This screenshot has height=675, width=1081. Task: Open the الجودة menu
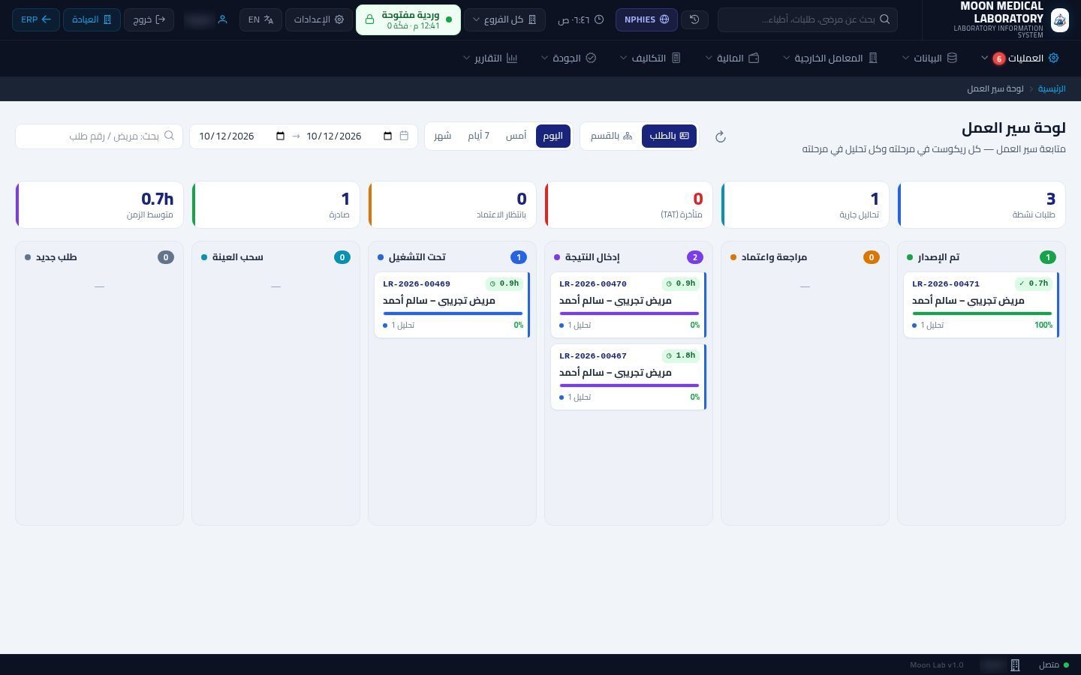tap(568, 58)
